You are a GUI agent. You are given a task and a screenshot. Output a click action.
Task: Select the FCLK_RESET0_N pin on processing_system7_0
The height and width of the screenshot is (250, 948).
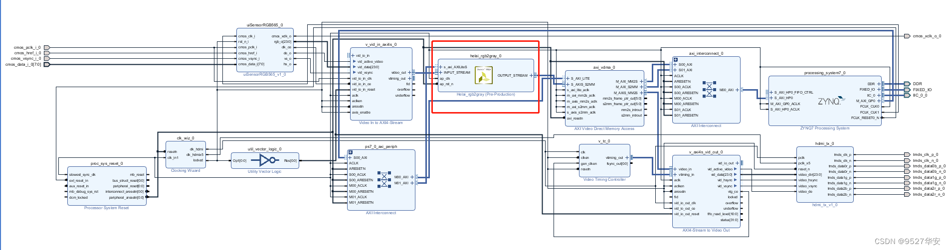865,118
